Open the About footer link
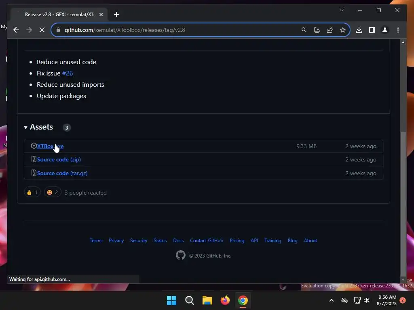 (x=310, y=241)
